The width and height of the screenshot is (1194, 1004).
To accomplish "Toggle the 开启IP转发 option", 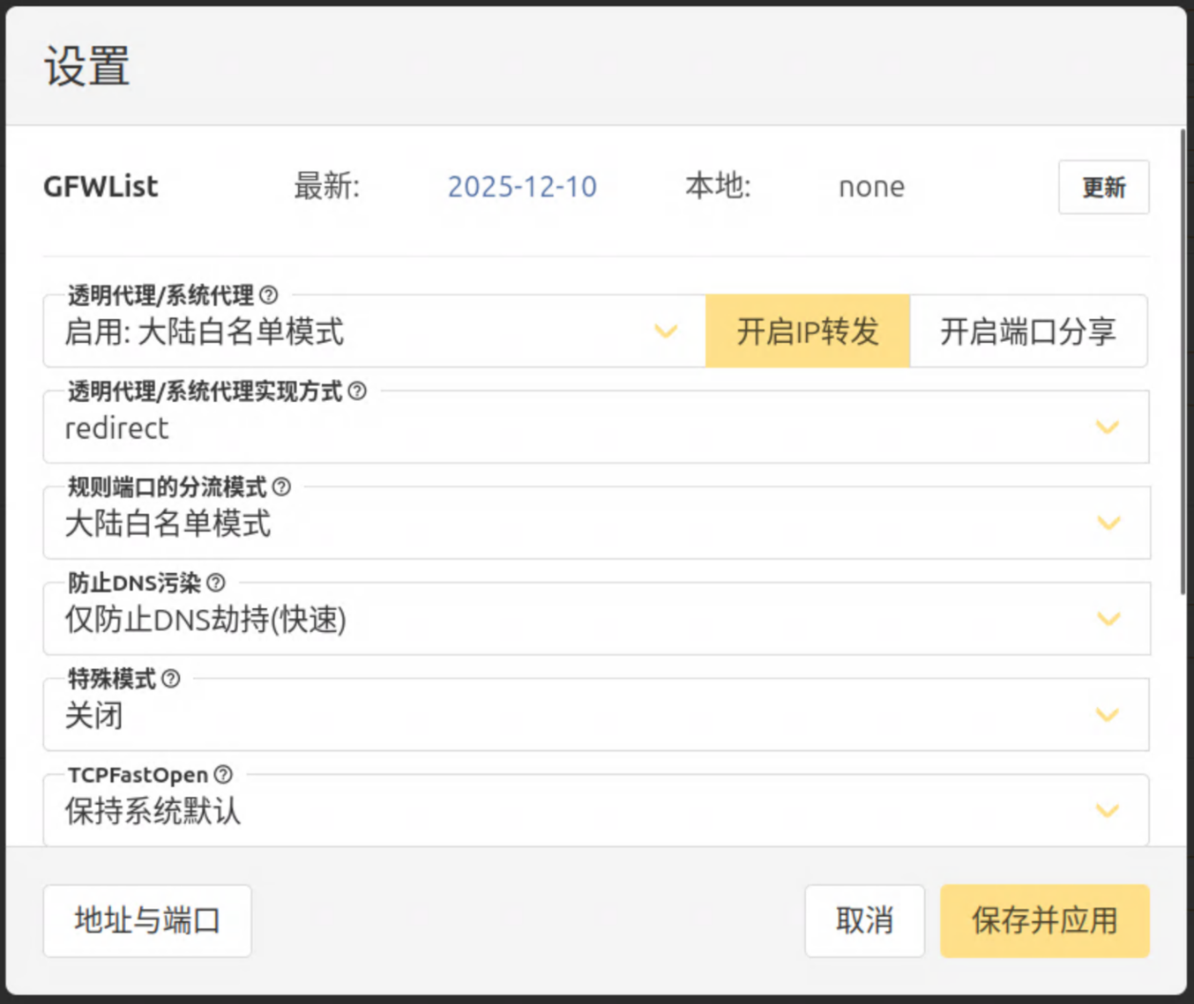I will [x=808, y=331].
